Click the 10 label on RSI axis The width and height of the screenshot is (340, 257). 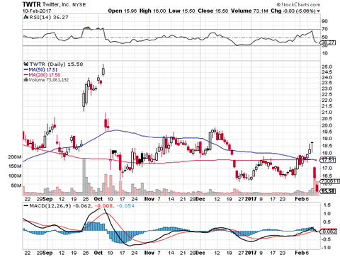324,53
